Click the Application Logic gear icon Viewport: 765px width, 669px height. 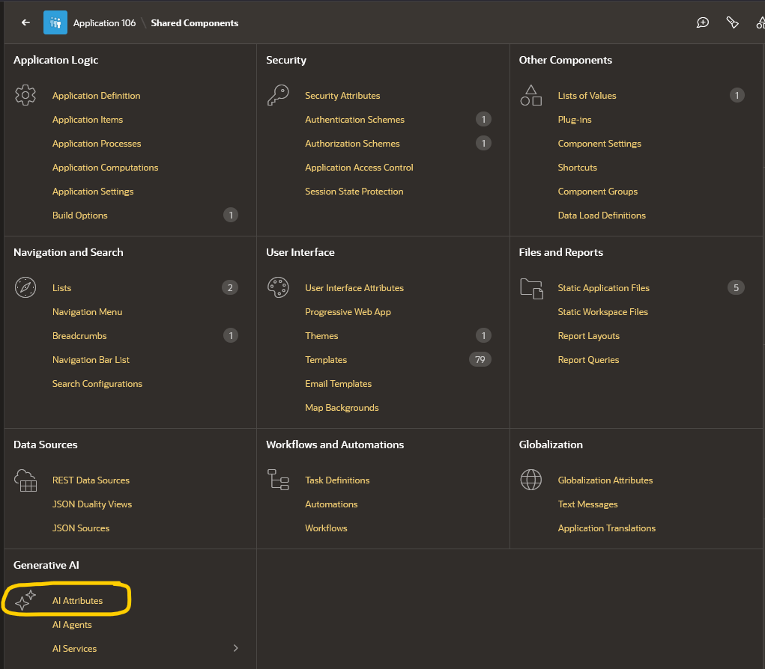click(25, 95)
